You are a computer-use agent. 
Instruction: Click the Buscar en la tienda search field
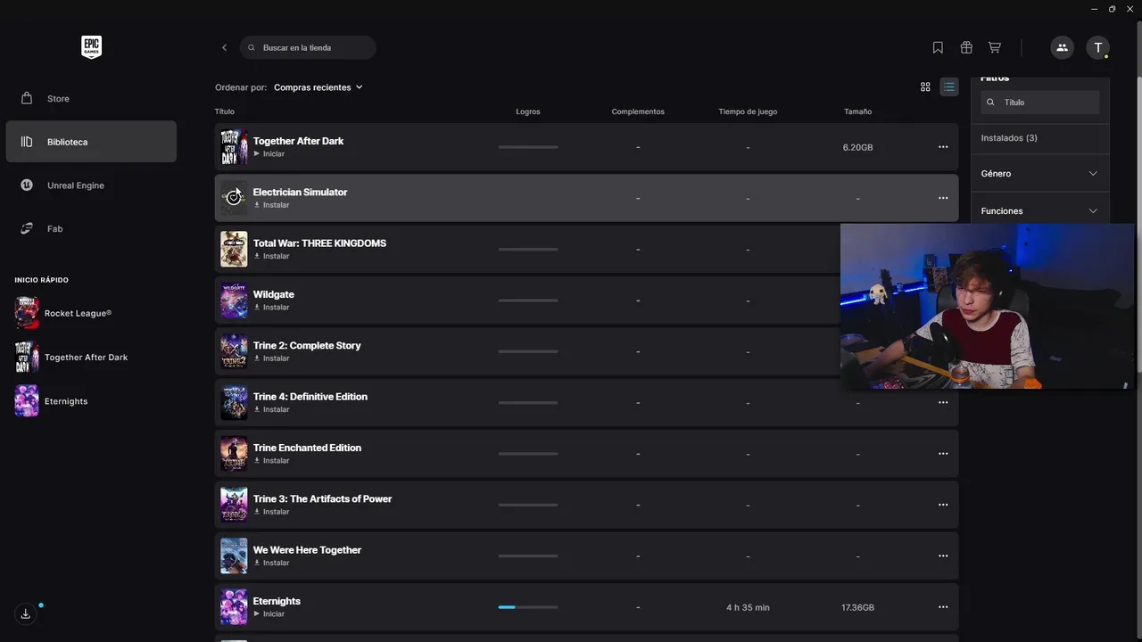pos(308,47)
